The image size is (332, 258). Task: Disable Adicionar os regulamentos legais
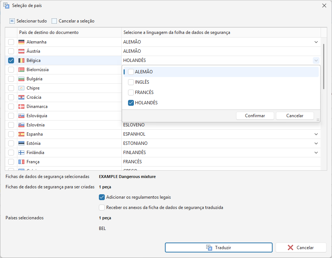coord(102,197)
